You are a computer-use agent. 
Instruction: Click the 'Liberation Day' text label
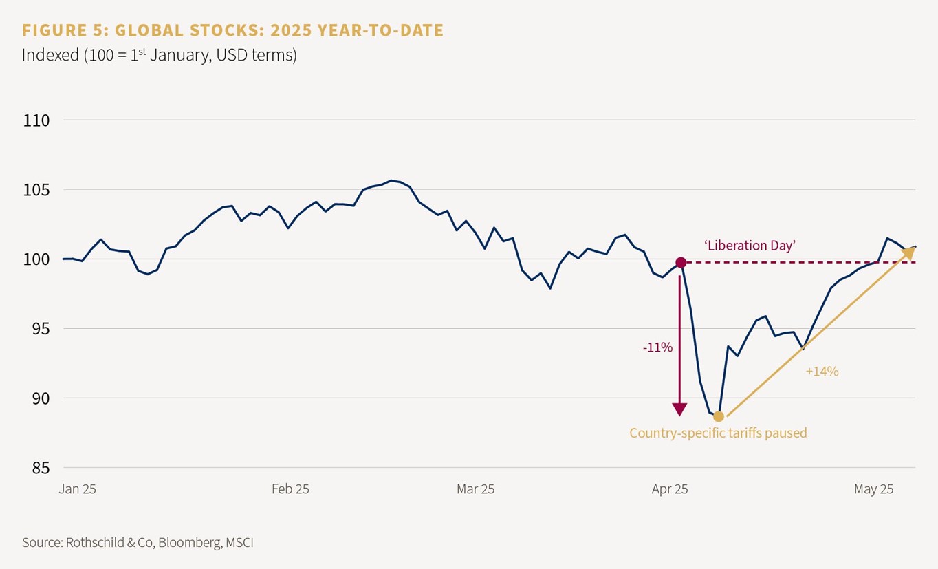750,245
